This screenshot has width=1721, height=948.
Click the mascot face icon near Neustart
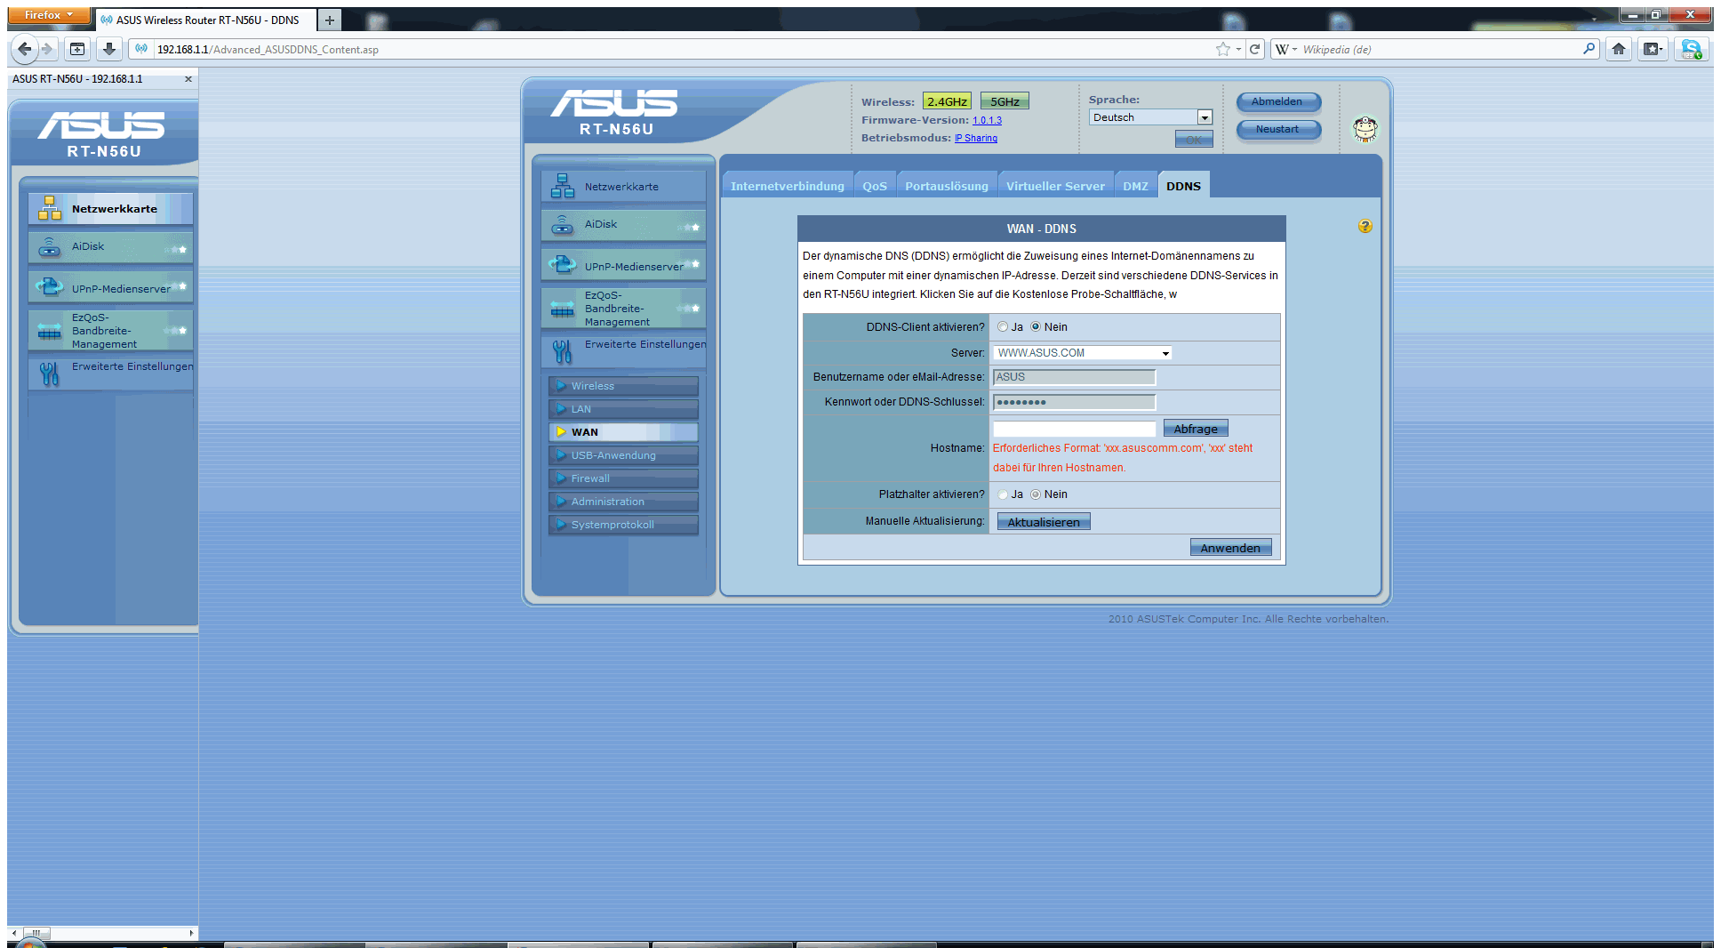click(1365, 130)
